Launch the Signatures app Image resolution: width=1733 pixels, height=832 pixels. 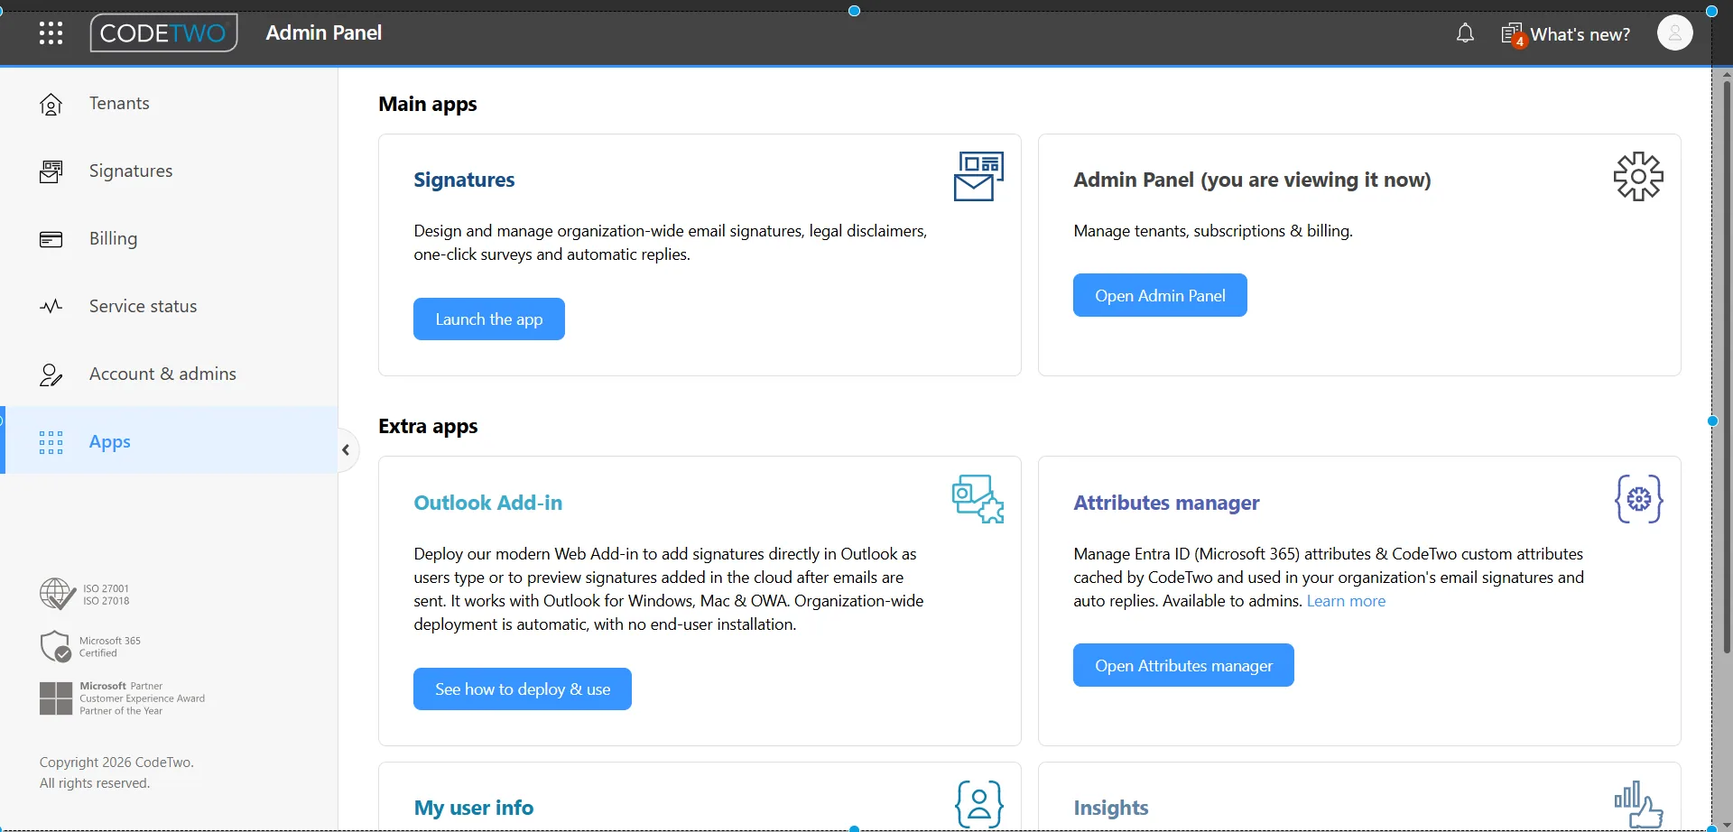pos(489,319)
